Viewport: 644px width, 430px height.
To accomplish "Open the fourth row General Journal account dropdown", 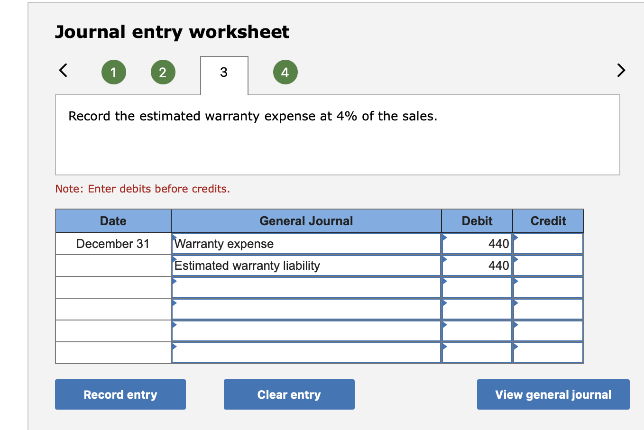I will point(306,309).
